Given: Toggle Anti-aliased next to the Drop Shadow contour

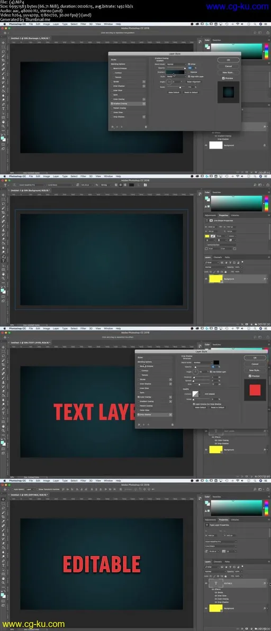Looking at the screenshot, I should coord(203,394).
